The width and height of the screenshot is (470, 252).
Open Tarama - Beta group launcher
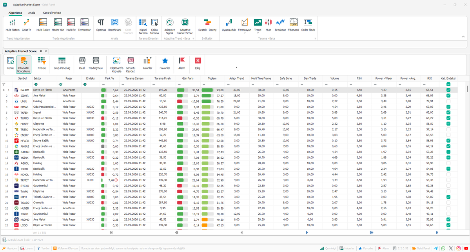pos(315,39)
